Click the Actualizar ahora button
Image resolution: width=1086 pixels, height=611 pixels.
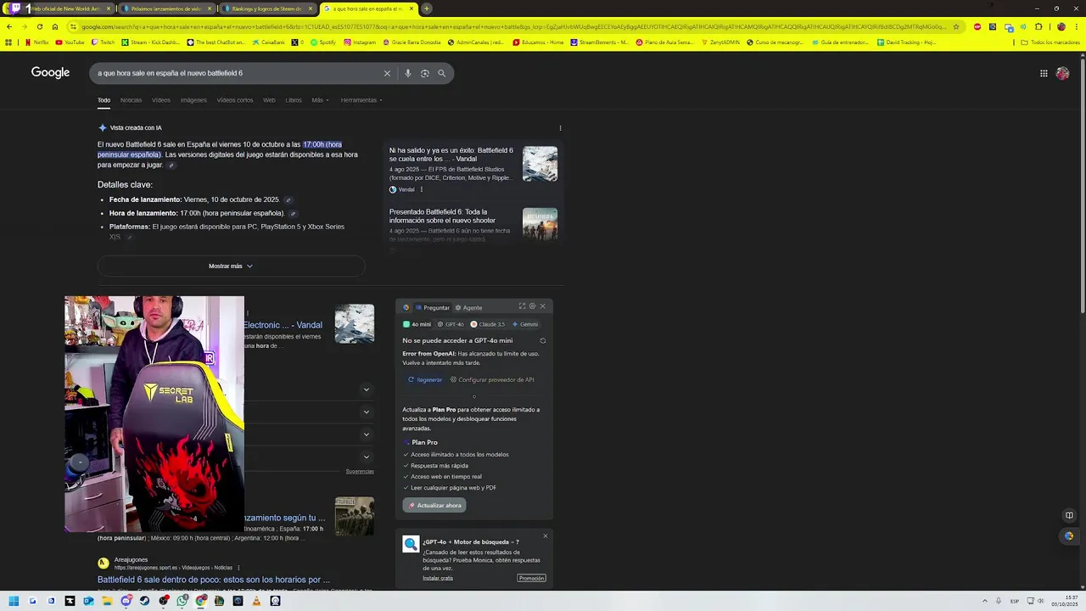434,505
